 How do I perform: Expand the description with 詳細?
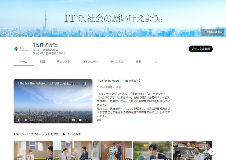(x=99, y=120)
